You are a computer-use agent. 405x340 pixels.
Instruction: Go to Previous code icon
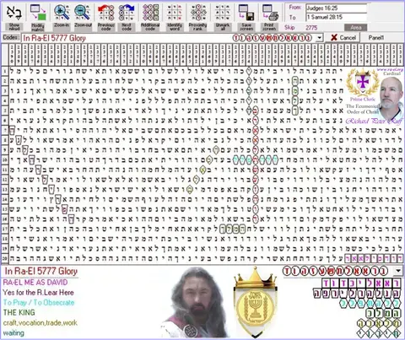tap(106, 12)
